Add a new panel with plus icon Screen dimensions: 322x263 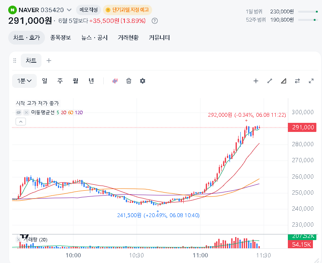[49, 61]
